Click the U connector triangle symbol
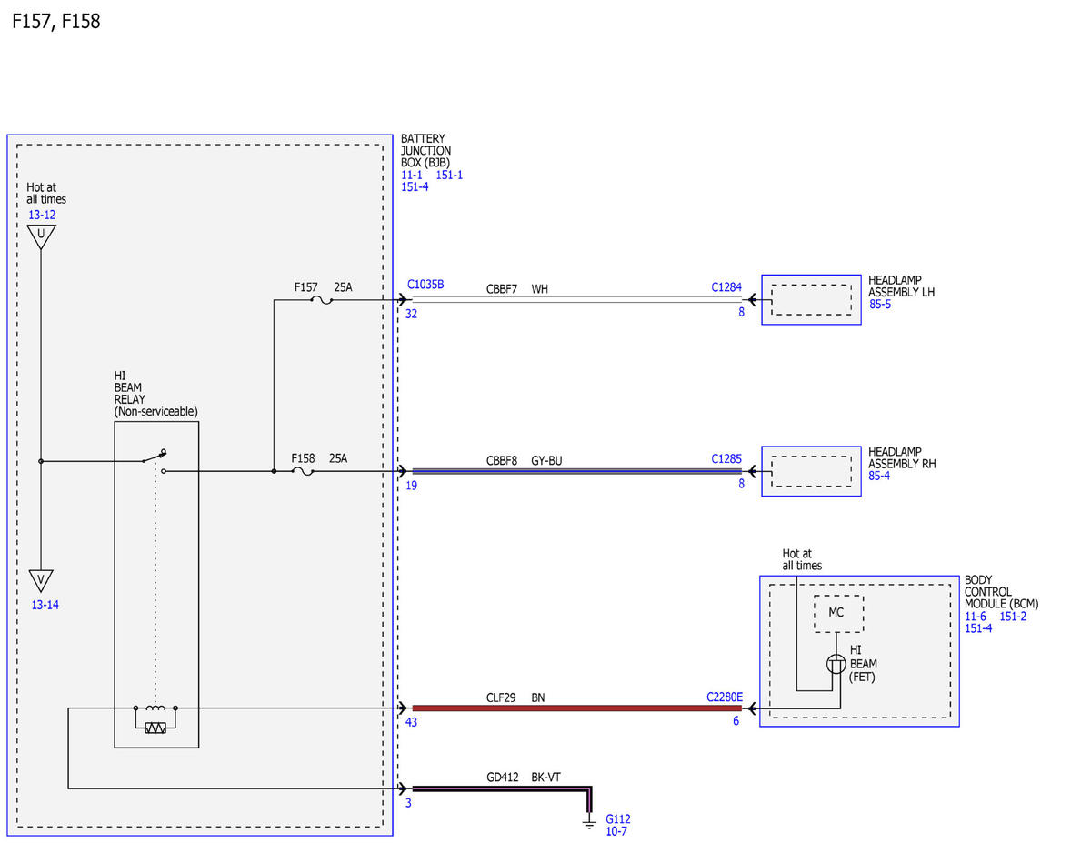The width and height of the screenshot is (1091, 843). point(41,237)
